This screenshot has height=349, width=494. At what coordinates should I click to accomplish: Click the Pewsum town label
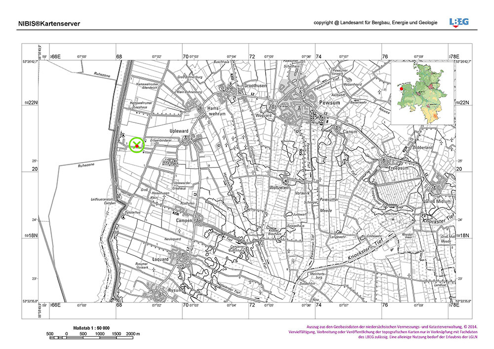click(329, 103)
